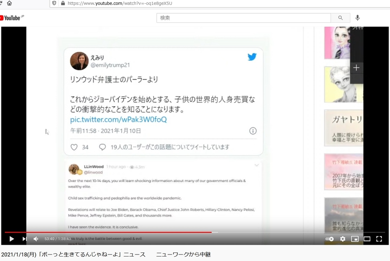Click the Twitter bird logo in tweet
This screenshot has width=390, height=261.
coord(252,57)
